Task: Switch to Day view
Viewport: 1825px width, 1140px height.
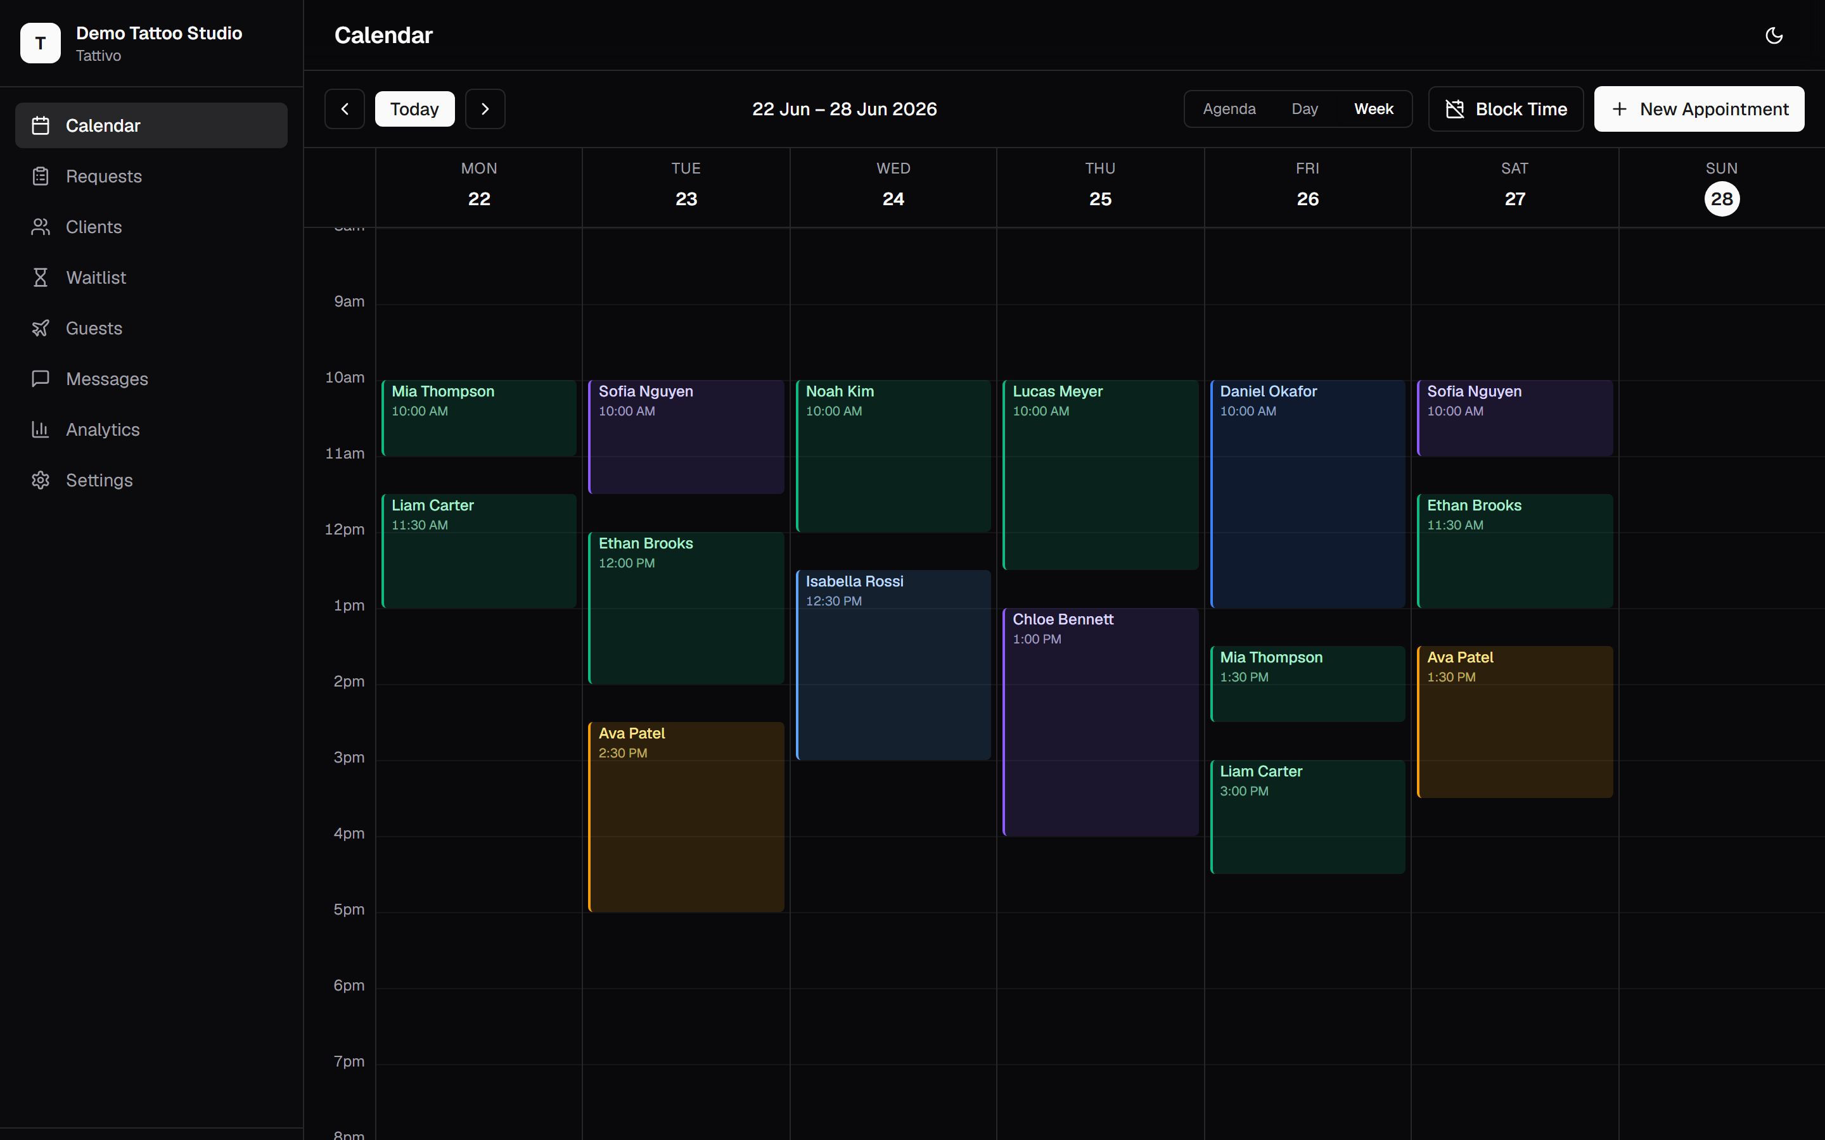Action: (x=1305, y=110)
